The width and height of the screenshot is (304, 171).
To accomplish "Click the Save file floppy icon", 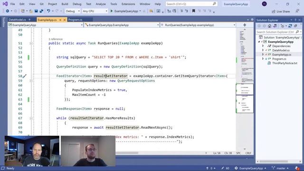I will [36, 11].
